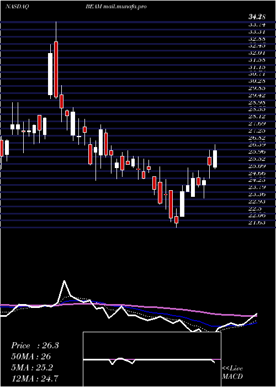Click the 31.58 price axis label
Image resolution: width=276 pixels, height=387 pixels.
[257, 60]
